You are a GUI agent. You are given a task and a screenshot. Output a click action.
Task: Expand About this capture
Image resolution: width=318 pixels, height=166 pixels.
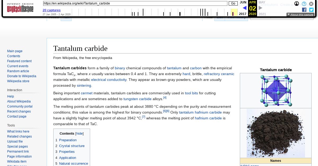[x=301, y=15]
